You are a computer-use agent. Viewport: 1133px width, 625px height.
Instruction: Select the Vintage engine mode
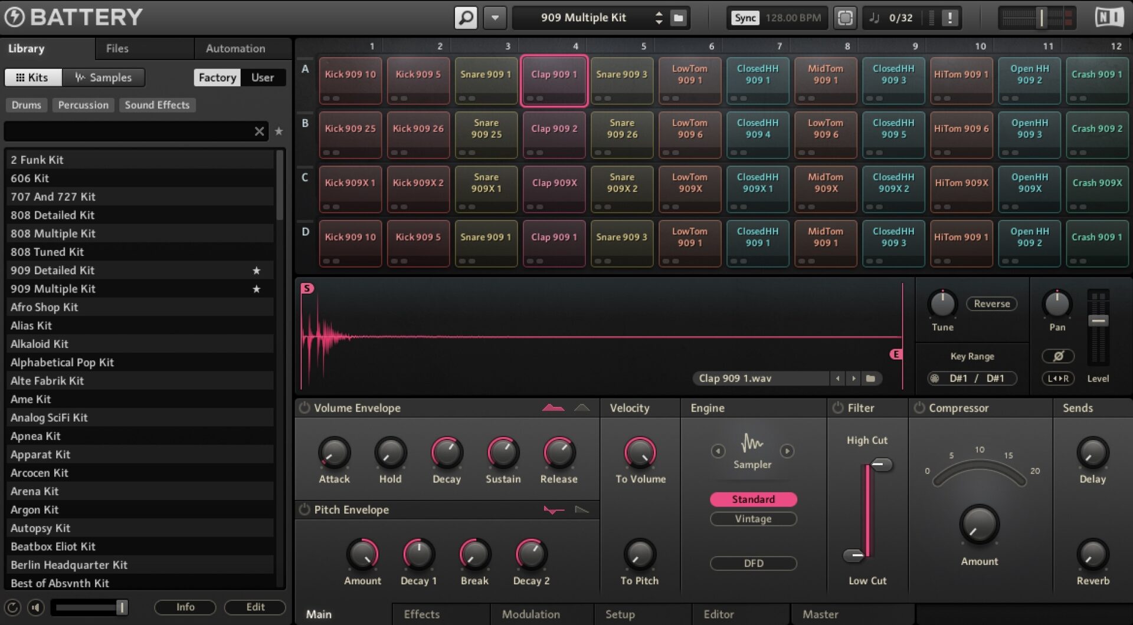(x=753, y=519)
